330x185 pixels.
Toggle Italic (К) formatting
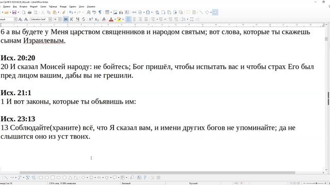72,20
